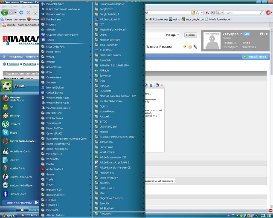The image size is (273, 218).
Task: Click the Firefox back arrow button
Action: tap(5, 12)
